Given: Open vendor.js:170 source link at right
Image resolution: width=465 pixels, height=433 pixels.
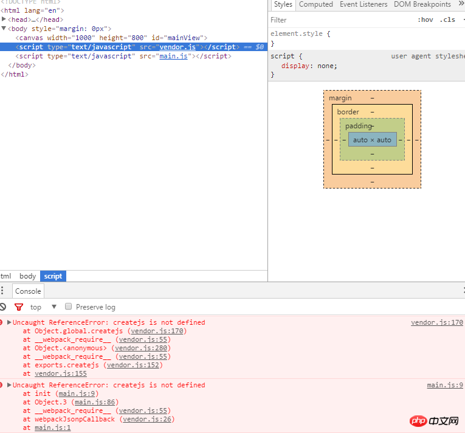Looking at the screenshot, I should point(437,322).
